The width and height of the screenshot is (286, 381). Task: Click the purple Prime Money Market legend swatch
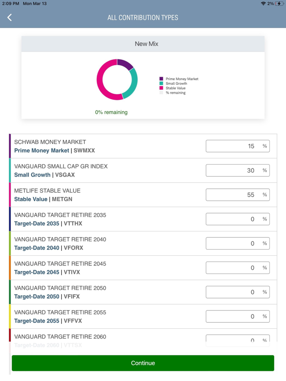pos(161,79)
